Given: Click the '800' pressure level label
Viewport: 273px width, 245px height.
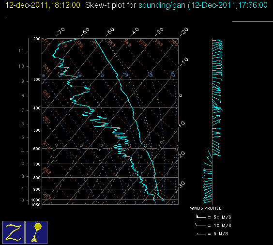Looking at the screenshot, I should [37, 178].
